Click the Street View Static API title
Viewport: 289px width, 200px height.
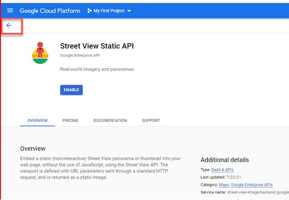[x=96, y=46]
